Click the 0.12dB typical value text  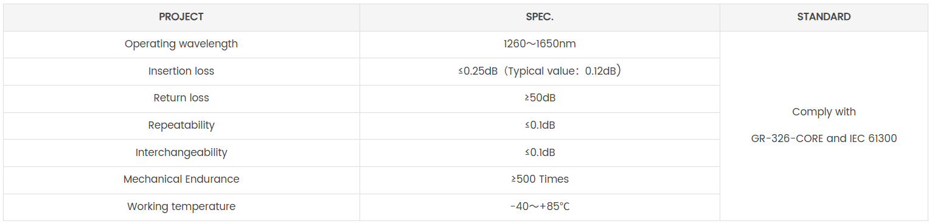[x=602, y=71]
